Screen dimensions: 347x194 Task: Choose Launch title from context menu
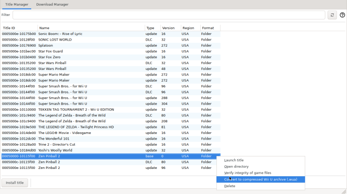click(261, 160)
